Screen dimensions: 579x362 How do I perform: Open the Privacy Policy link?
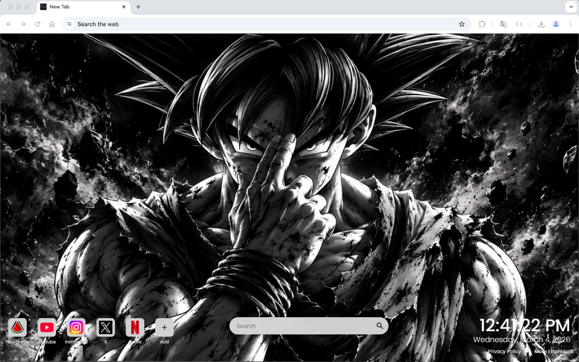pos(504,351)
